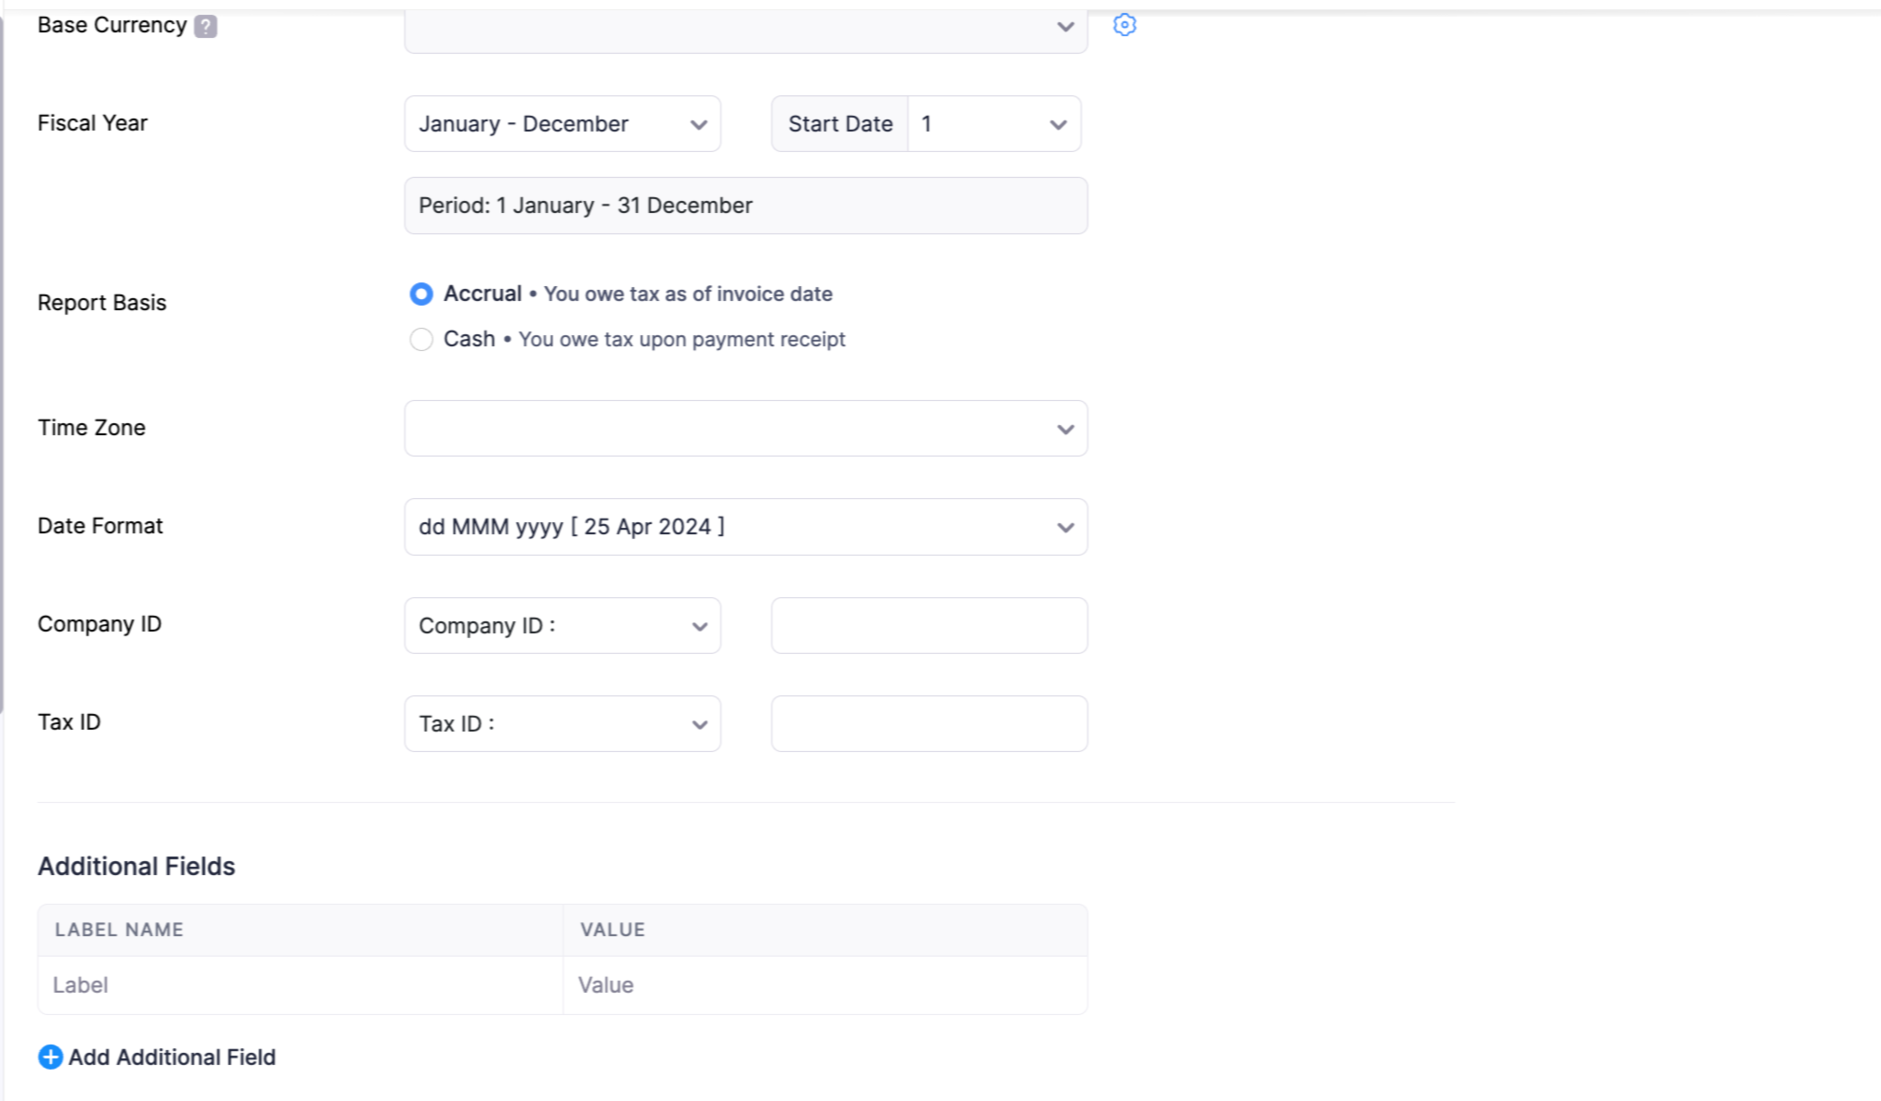Image resolution: width=1881 pixels, height=1101 pixels.
Task: Click the Tax ID value text field
Action: (928, 724)
